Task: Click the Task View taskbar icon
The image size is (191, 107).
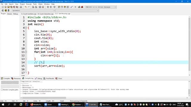Action: click(x=15, y=104)
